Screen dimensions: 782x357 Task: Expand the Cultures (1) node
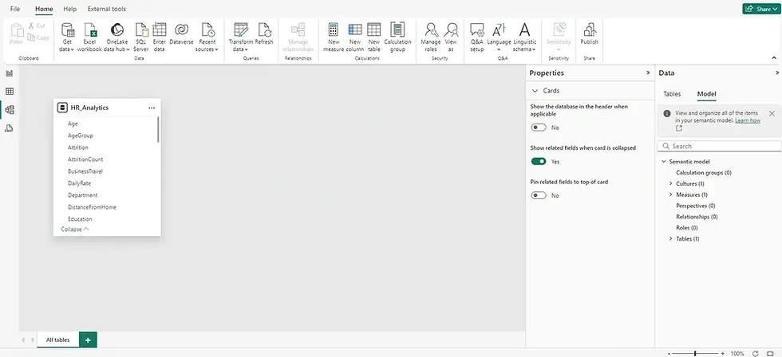coord(671,184)
